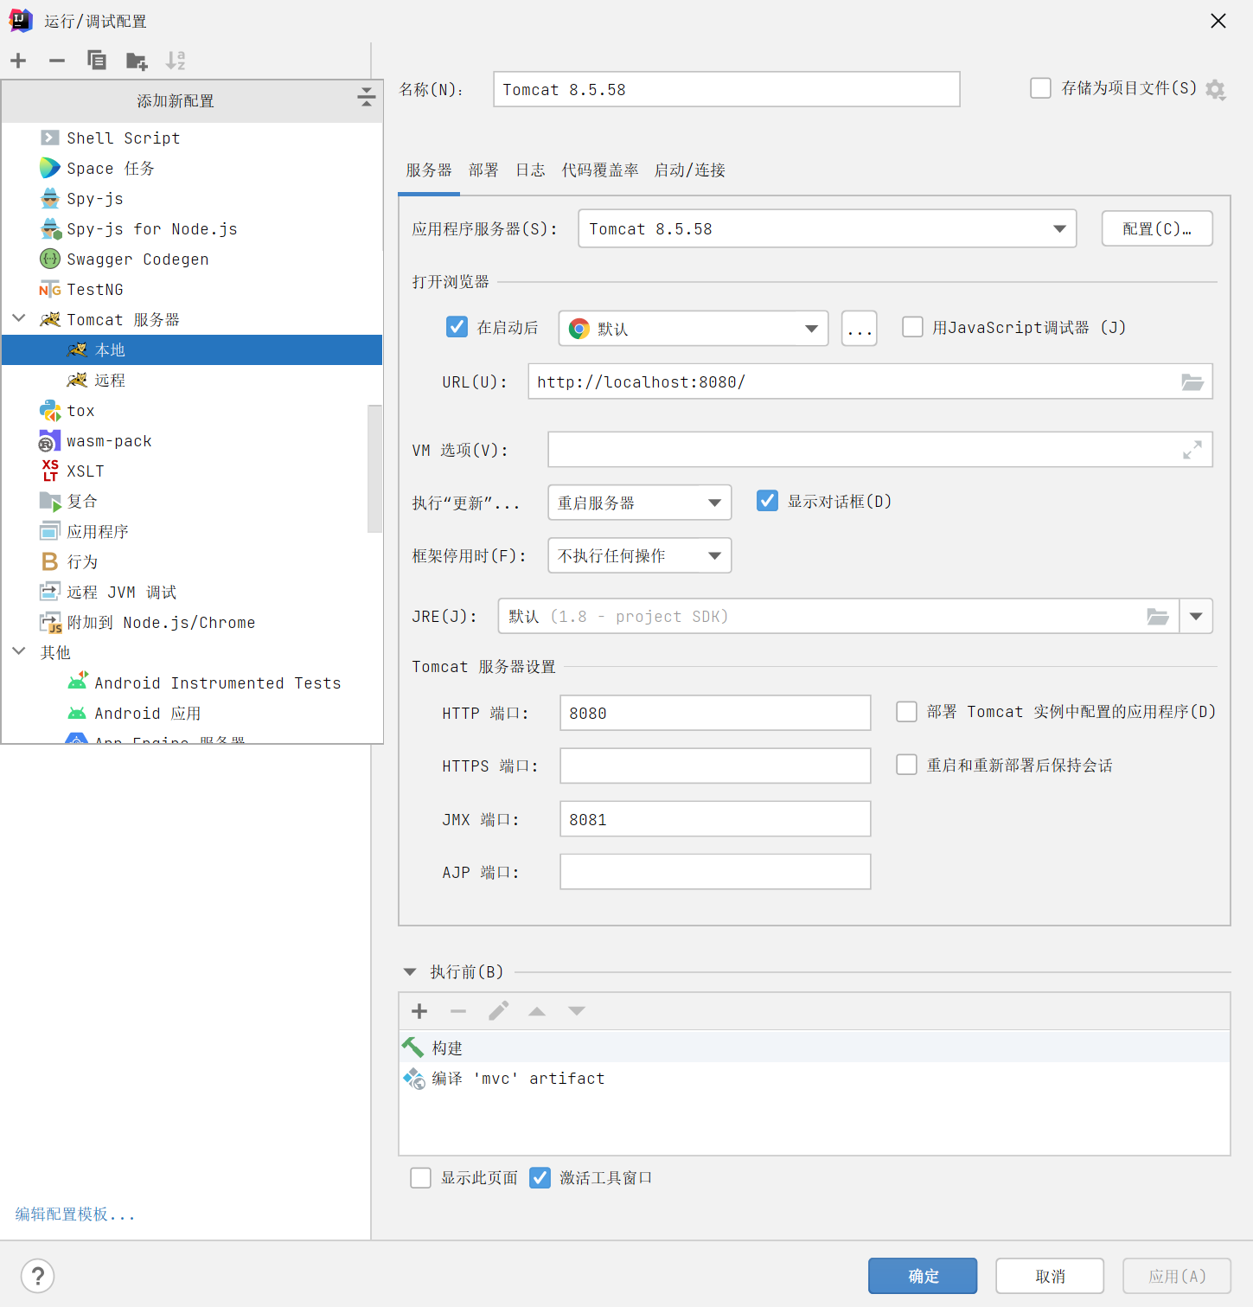Move the before-launch (执行前) task up
The image size is (1253, 1307).
[537, 1011]
